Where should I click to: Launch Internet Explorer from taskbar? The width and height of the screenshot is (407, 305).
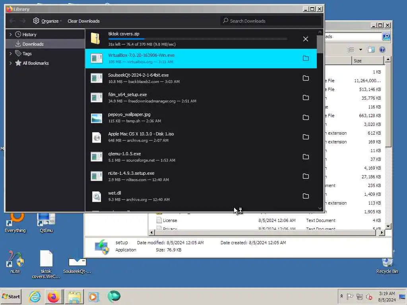35,297
